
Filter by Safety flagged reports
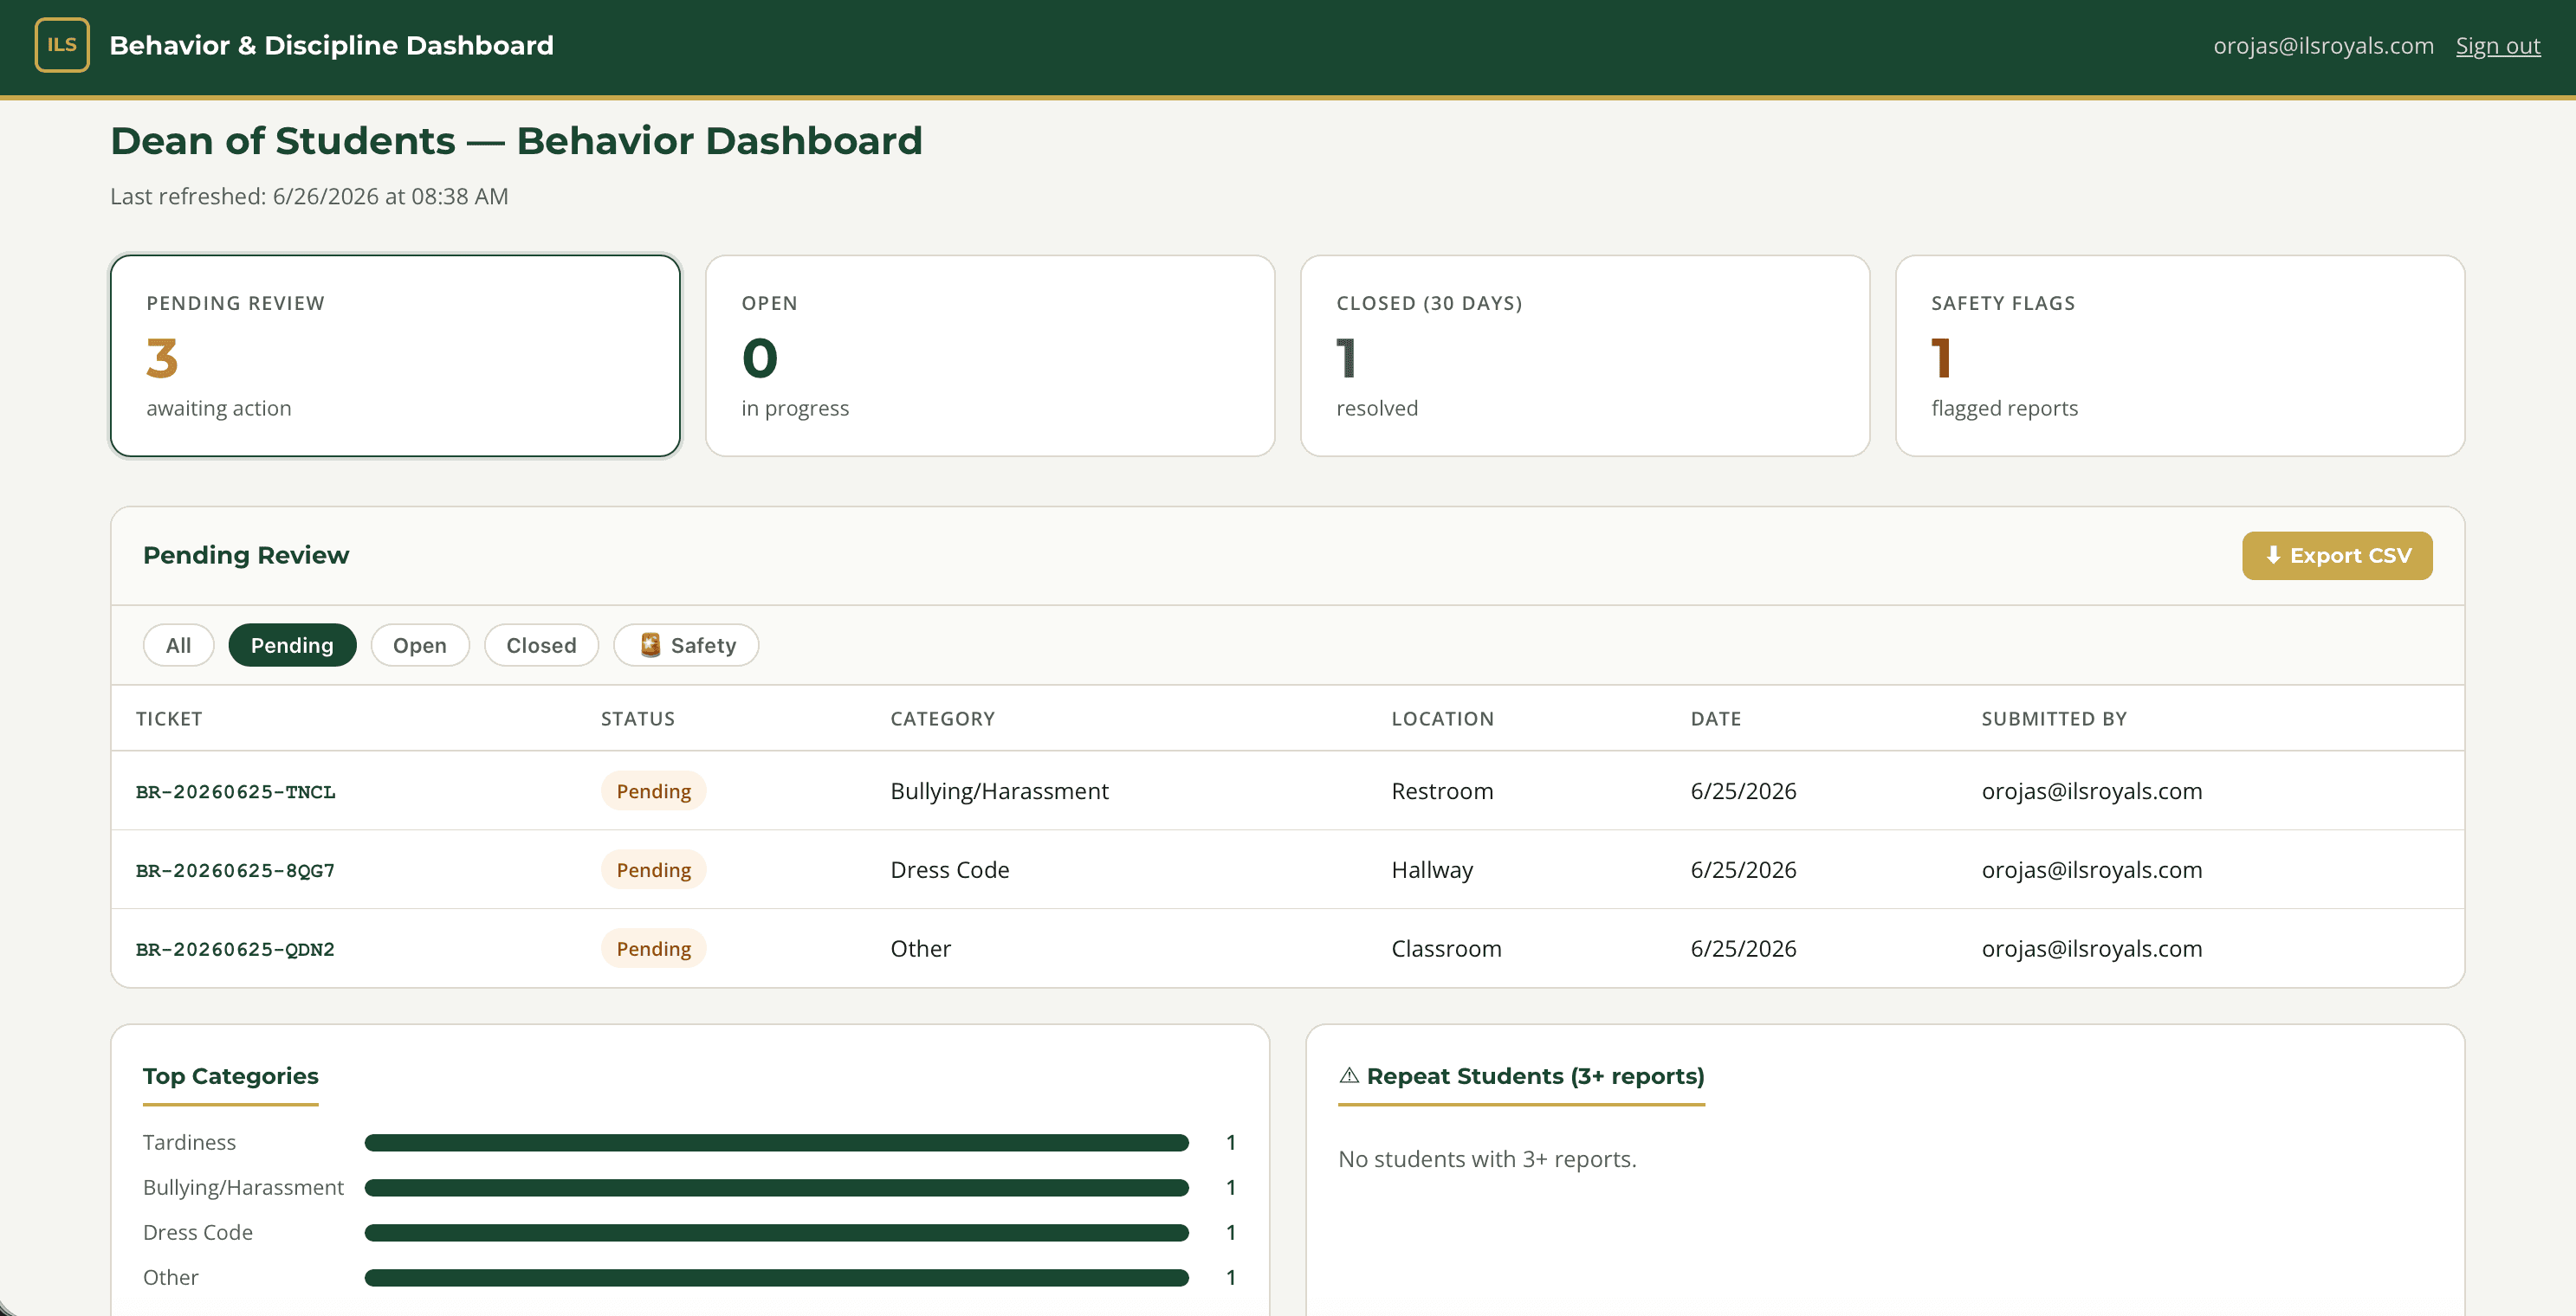[686, 646]
